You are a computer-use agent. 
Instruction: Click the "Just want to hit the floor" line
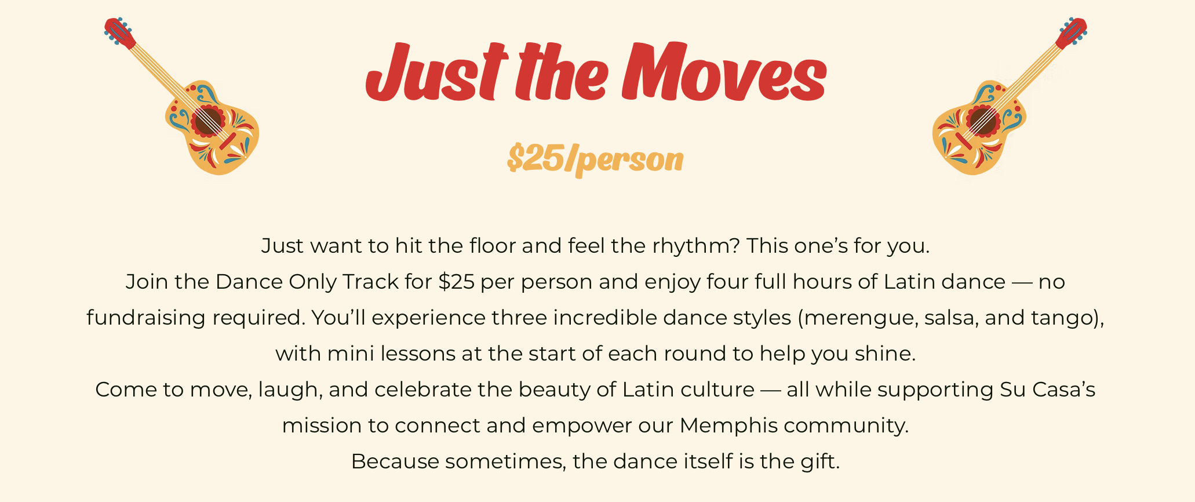coord(596,246)
